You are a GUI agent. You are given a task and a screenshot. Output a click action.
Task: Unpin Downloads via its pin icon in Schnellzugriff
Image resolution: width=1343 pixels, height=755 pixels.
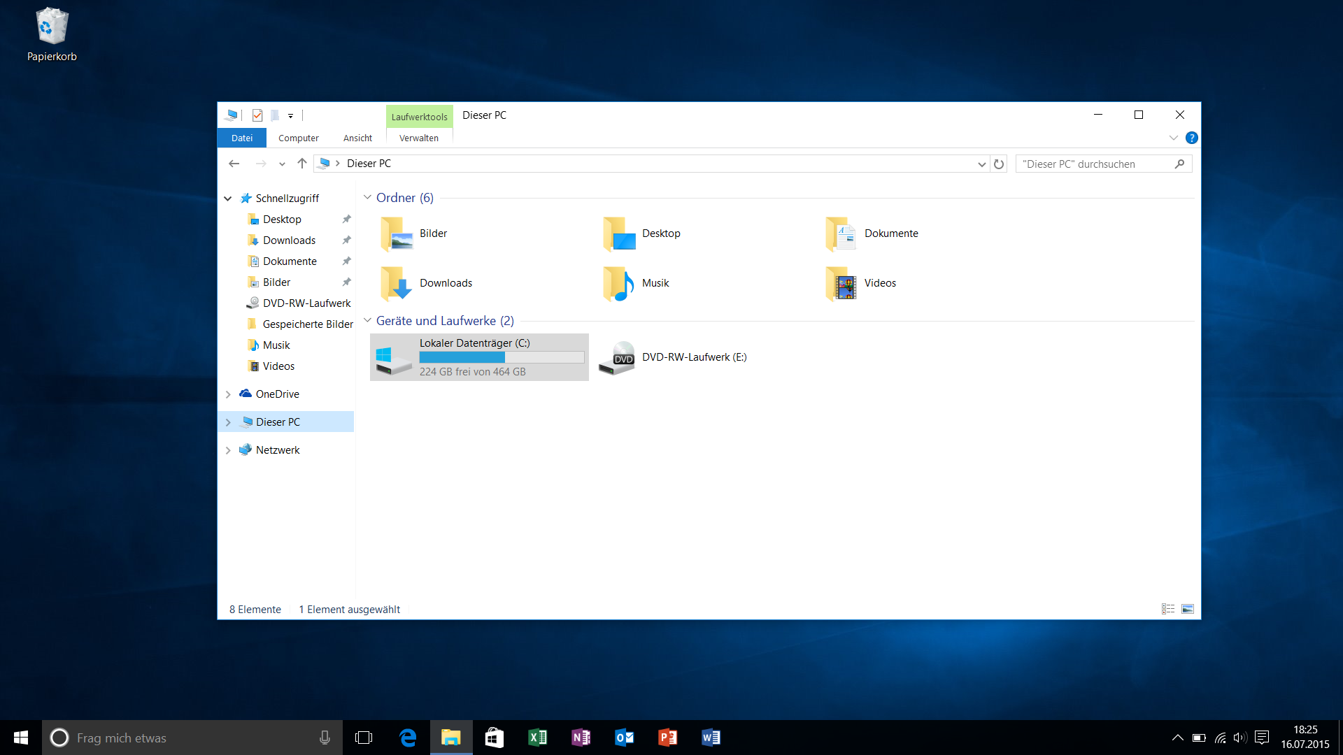tap(346, 240)
